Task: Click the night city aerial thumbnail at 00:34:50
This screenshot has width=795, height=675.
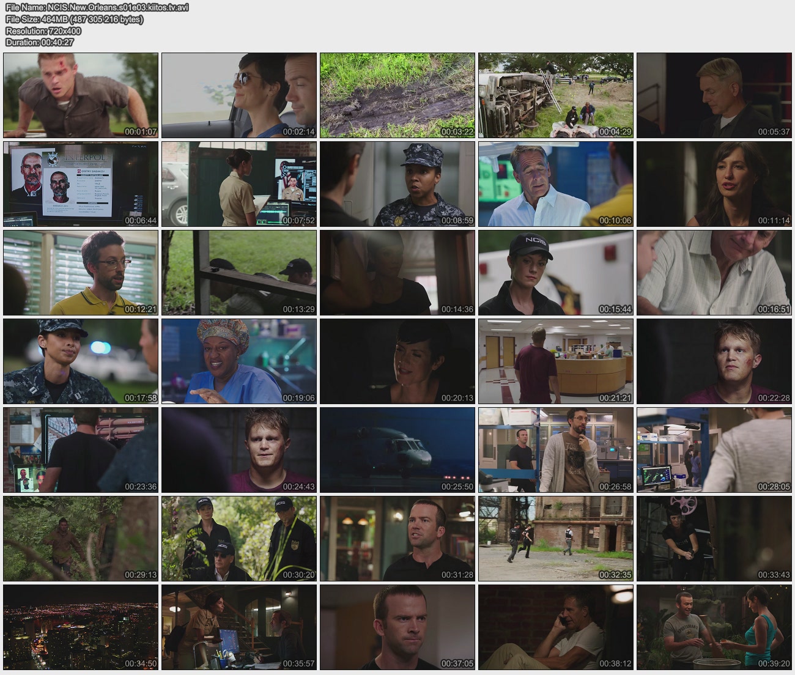Action: [x=81, y=627]
